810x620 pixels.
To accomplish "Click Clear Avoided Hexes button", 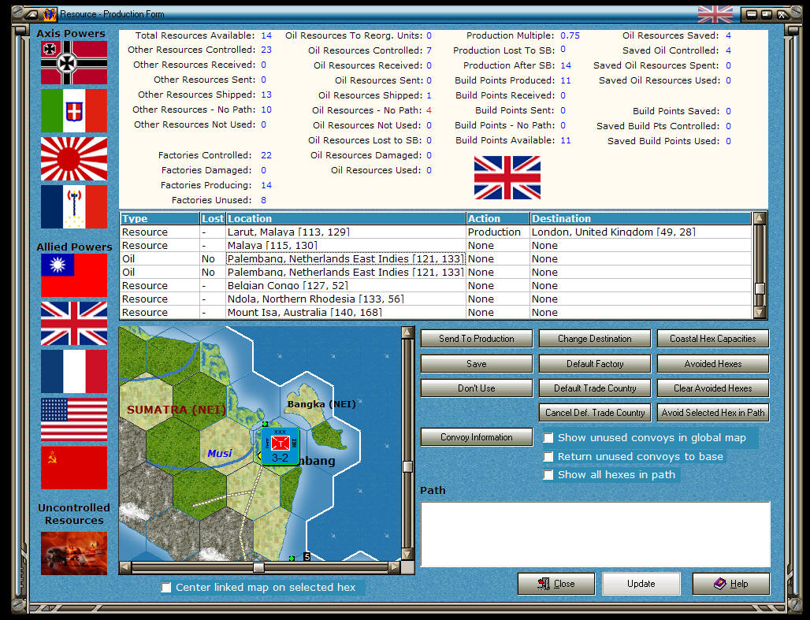I will point(713,388).
